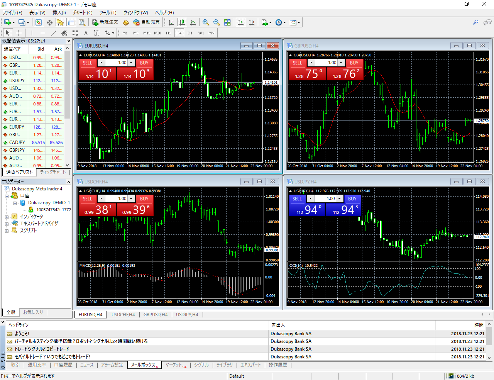Image resolution: width=494 pixels, height=380 pixels.
Task: Select the trendline drawing tool
Action: tap(54, 33)
